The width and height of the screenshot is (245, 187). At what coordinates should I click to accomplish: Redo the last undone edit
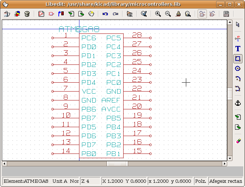coord(115,14)
